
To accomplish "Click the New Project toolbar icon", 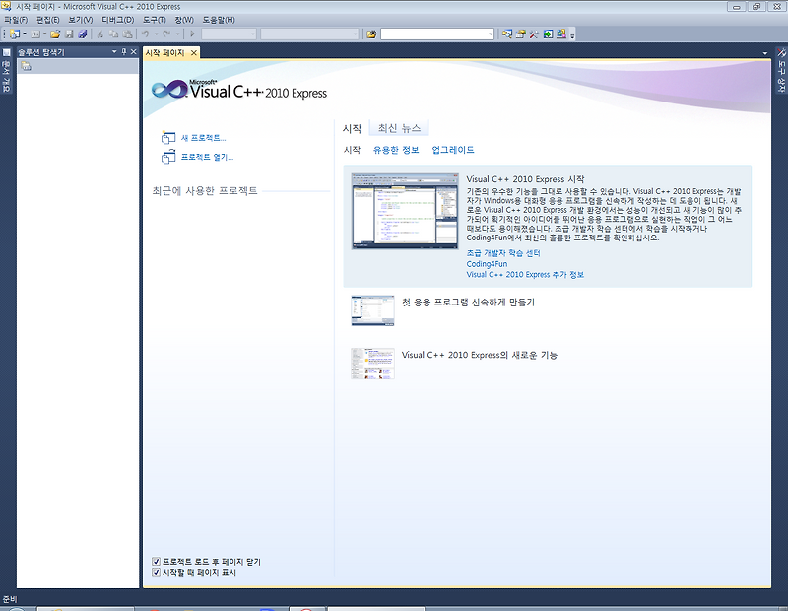I will 15,34.
